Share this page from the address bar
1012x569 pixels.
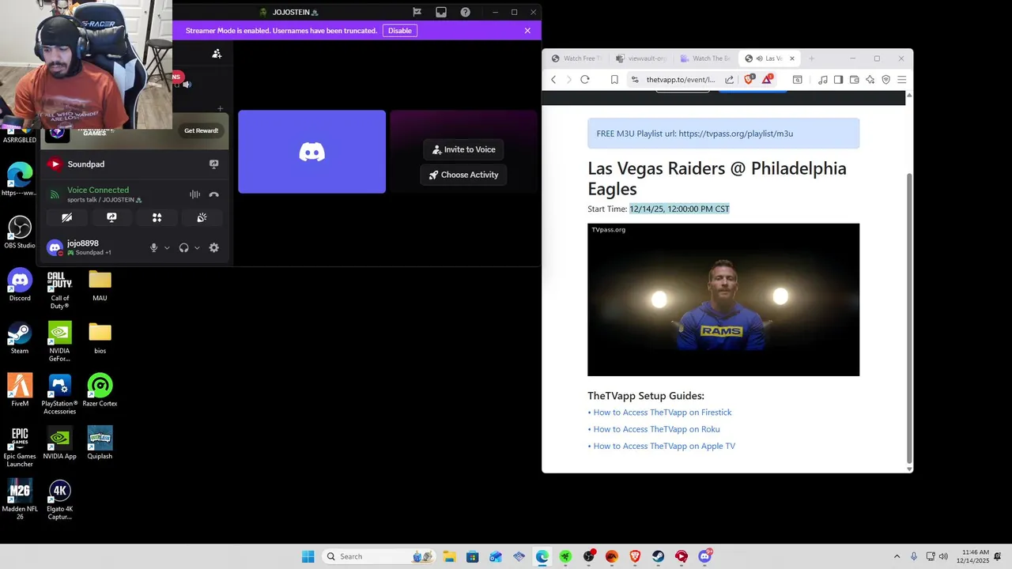729,80
